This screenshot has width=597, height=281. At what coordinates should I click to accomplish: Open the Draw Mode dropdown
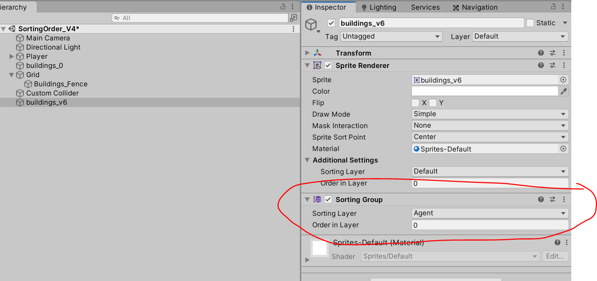coord(490,114)
